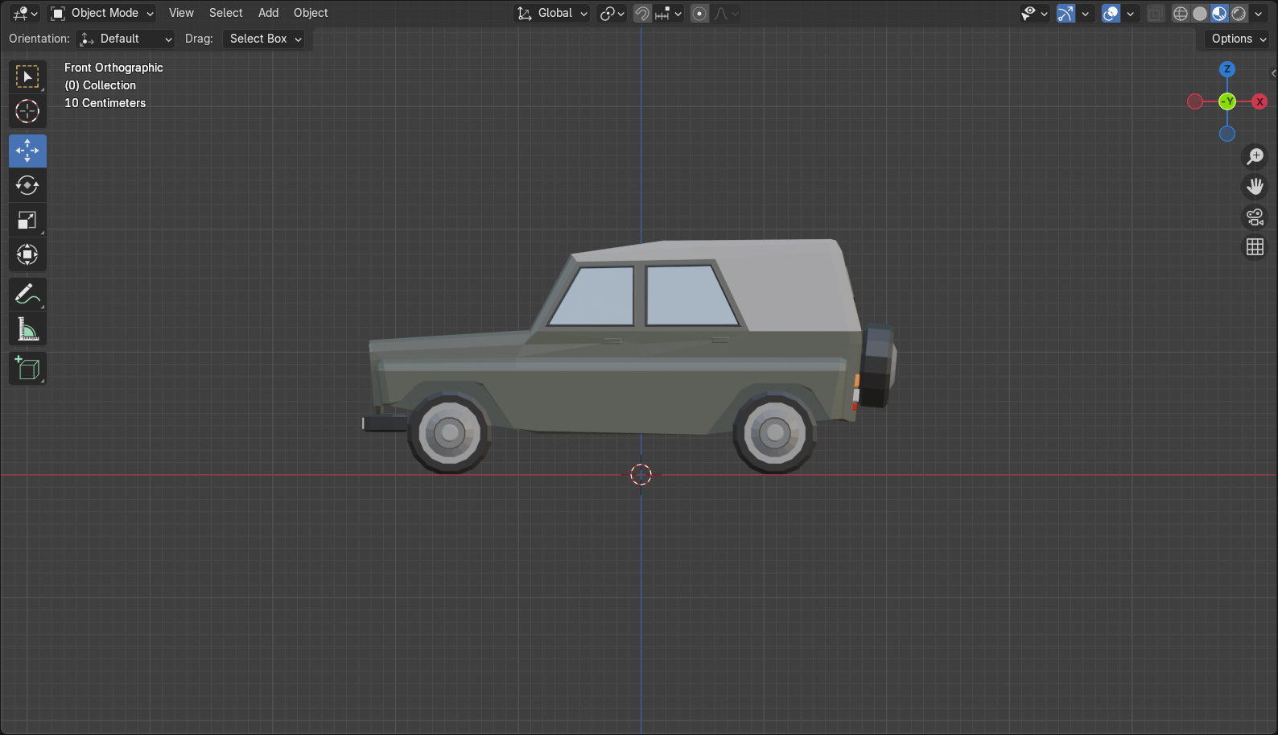This screenshot has height=735, width=1278.
Task: Activate the 3D Cursor tool
Action: point(27,111)
